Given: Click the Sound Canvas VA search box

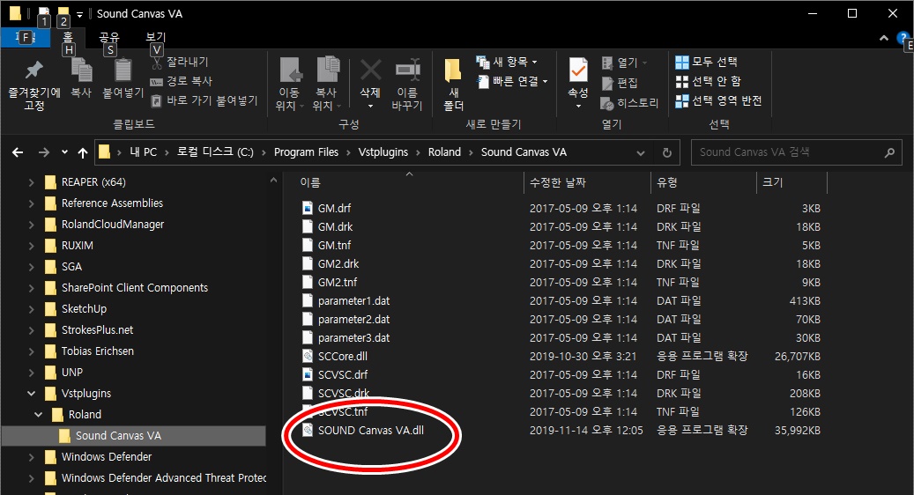Looking at the screenshot, I should click(796, 152).
